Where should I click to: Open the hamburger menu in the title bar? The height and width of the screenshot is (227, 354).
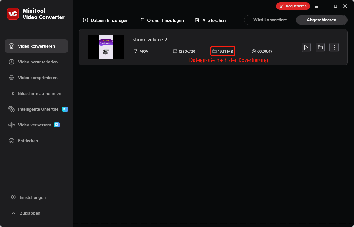pos(316,6)
